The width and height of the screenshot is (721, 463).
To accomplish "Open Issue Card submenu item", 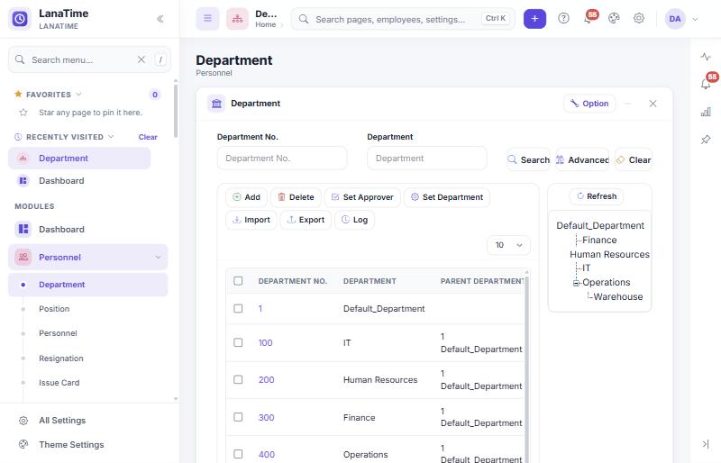I will (59, 383).
